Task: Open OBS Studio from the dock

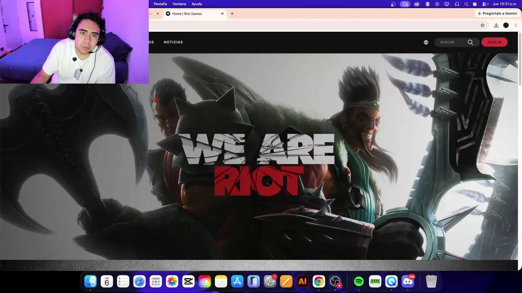Action: point(335,281)
